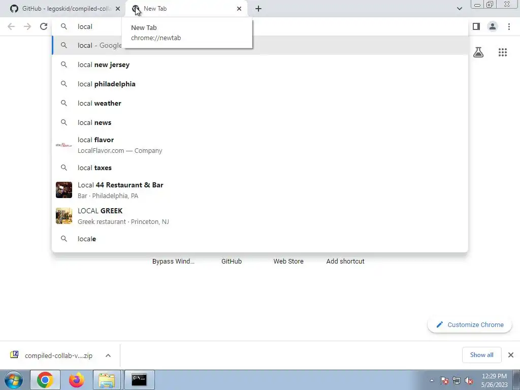Launch Firefox from taskbar
This screenshot has width=520, height=390.
tap(77, 380)
